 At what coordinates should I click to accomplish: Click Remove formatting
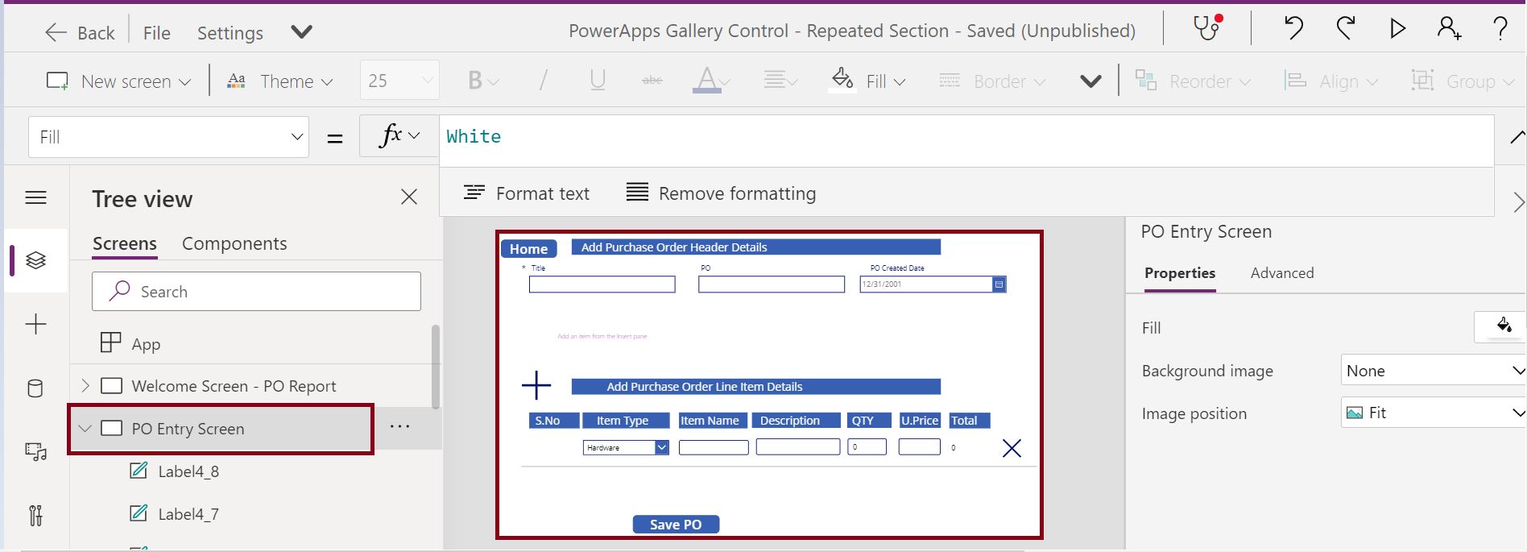point(721,193)
